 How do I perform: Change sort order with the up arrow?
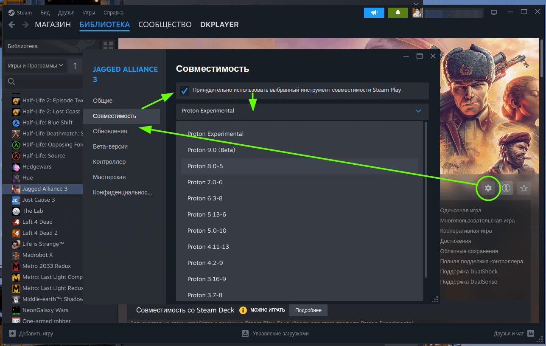75,65
